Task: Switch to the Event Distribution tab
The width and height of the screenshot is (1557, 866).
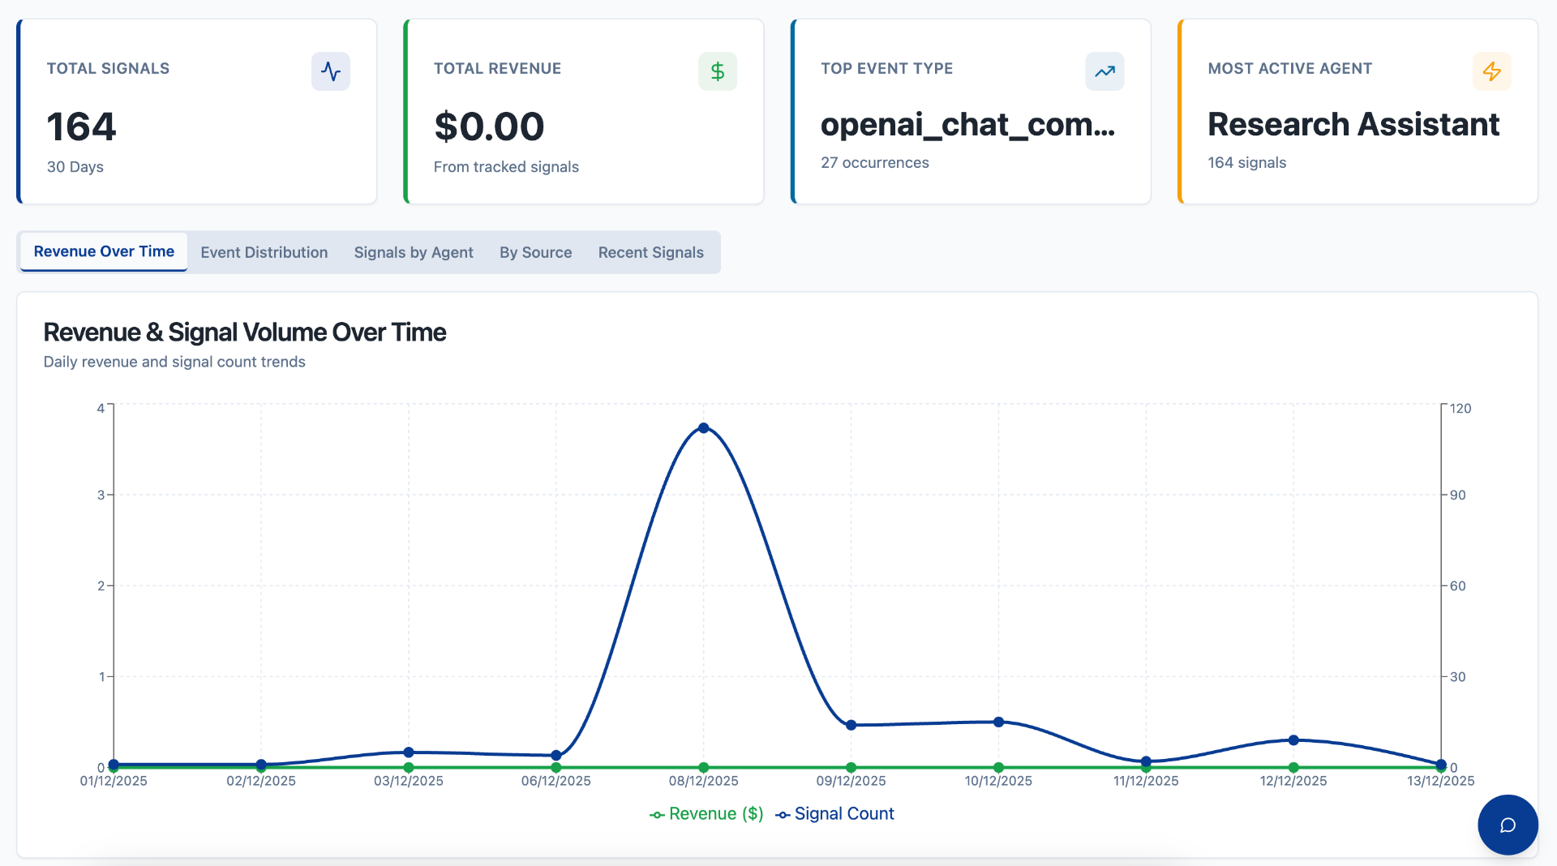Action: click(264, 252)
